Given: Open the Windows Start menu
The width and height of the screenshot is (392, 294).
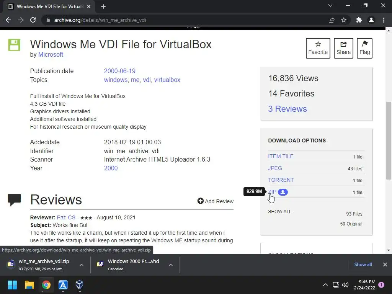Looking at the screenshot, I should [x=12, y=285].
